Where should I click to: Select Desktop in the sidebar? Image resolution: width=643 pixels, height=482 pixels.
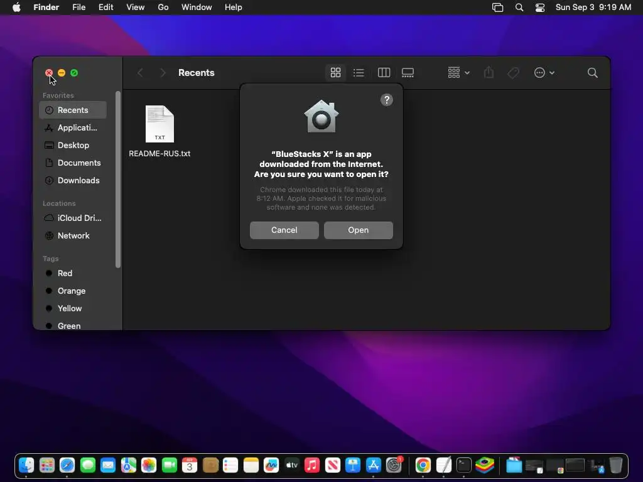pos(73,145)
